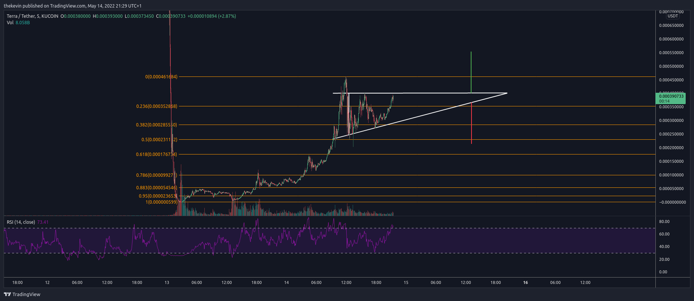The width and height of the screenshot is (694, 301).
Task: Select the red downside projection line
Action: 471,123
